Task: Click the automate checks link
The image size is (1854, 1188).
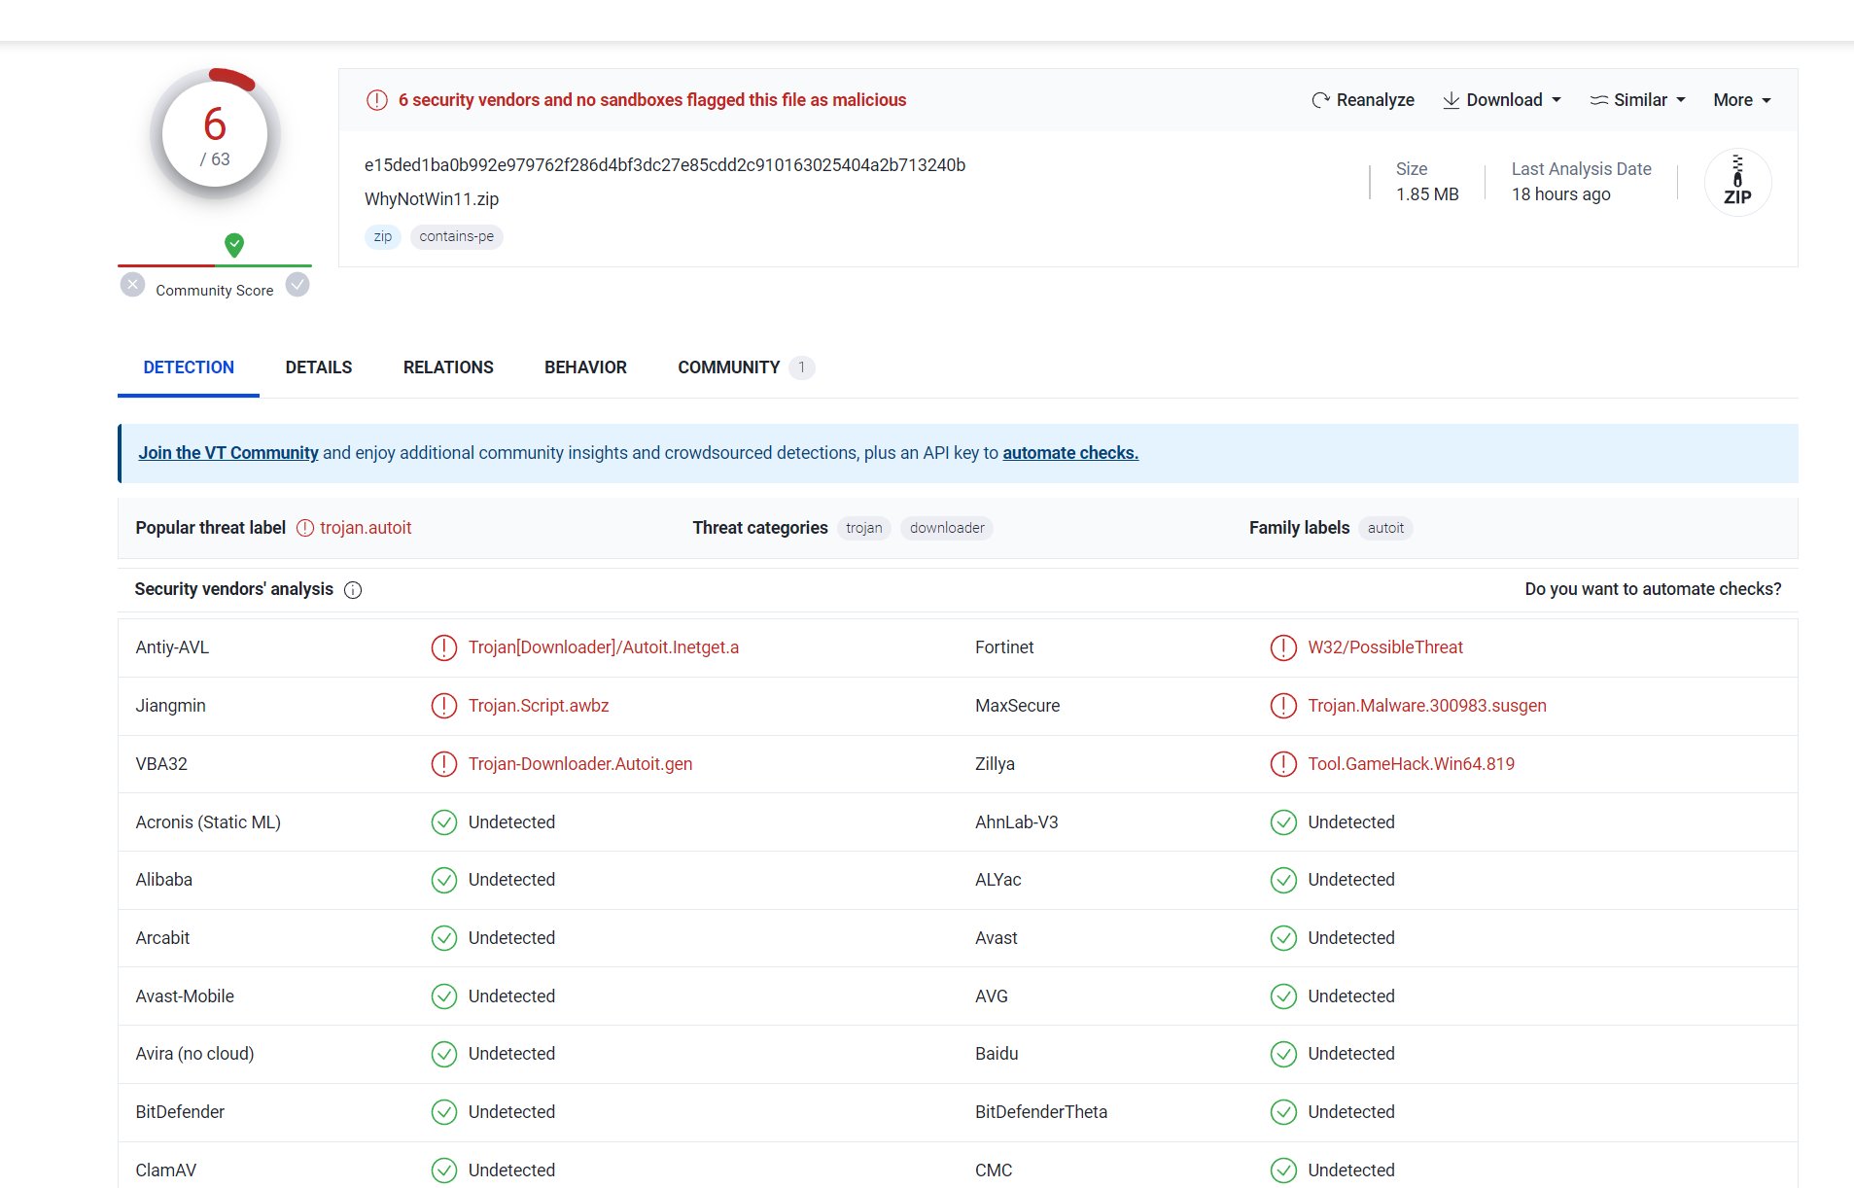Action: [x=1069, y=453]
